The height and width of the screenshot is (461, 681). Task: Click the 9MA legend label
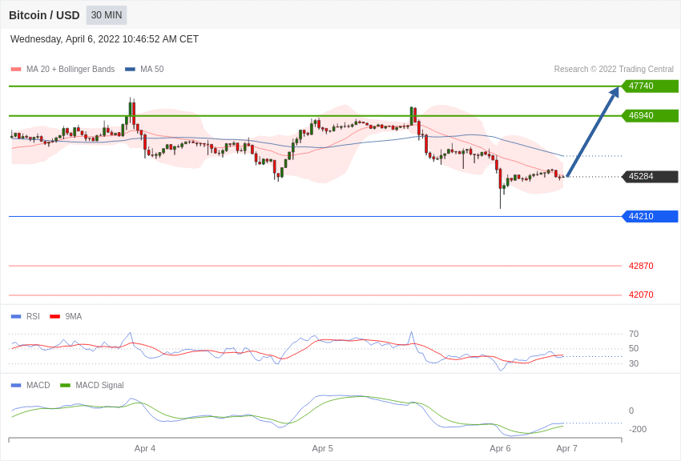74,317
